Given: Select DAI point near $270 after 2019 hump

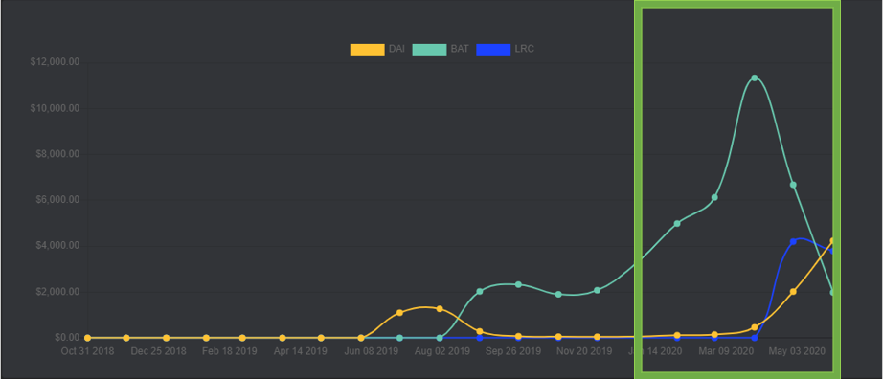Looking at the screenshot, I should (479, 332).
